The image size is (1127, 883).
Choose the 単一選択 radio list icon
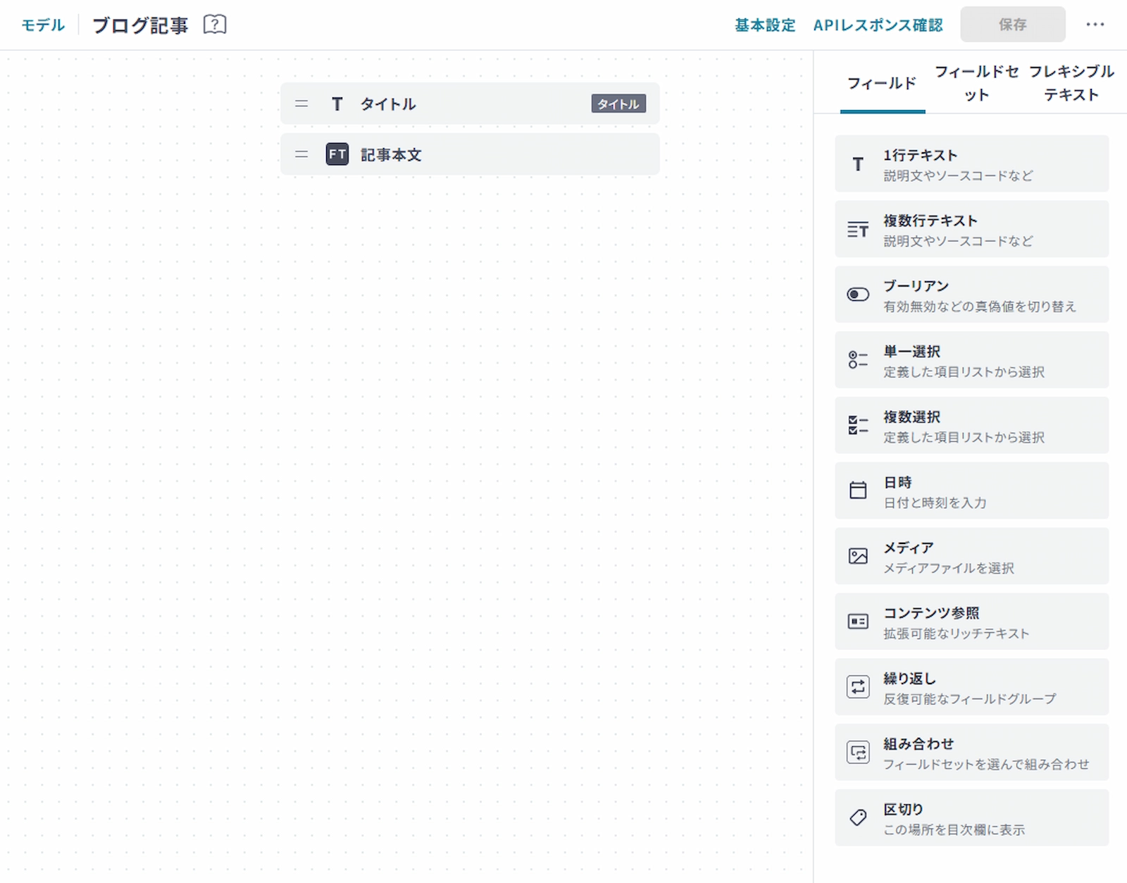point(857,360)
